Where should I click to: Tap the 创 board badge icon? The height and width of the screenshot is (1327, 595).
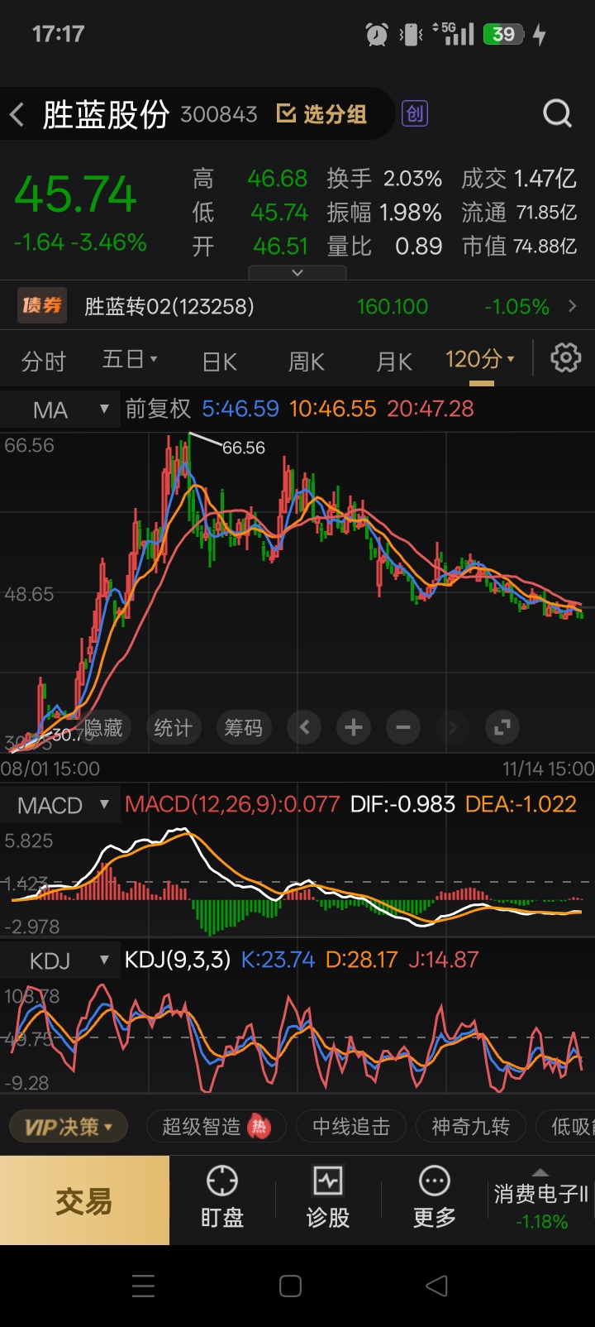415,113
